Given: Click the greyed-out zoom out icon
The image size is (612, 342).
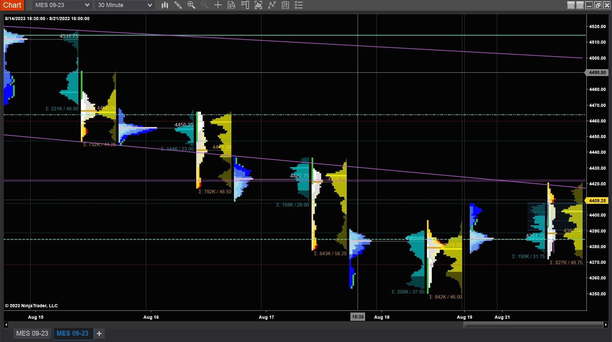Looking at the screenshot, I should 205,5.
